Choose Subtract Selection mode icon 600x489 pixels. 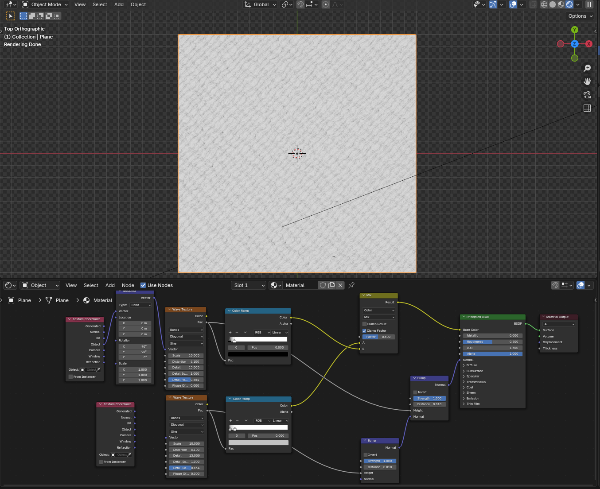[x=40, y=16]
